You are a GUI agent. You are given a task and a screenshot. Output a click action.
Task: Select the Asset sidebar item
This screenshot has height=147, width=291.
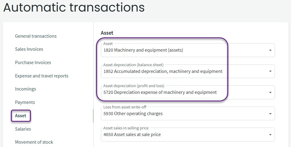(21, 116)
